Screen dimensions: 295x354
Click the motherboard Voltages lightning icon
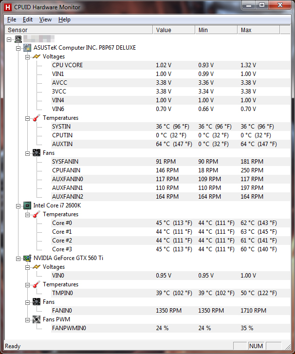pyautogui.click(x=37, y=56)
